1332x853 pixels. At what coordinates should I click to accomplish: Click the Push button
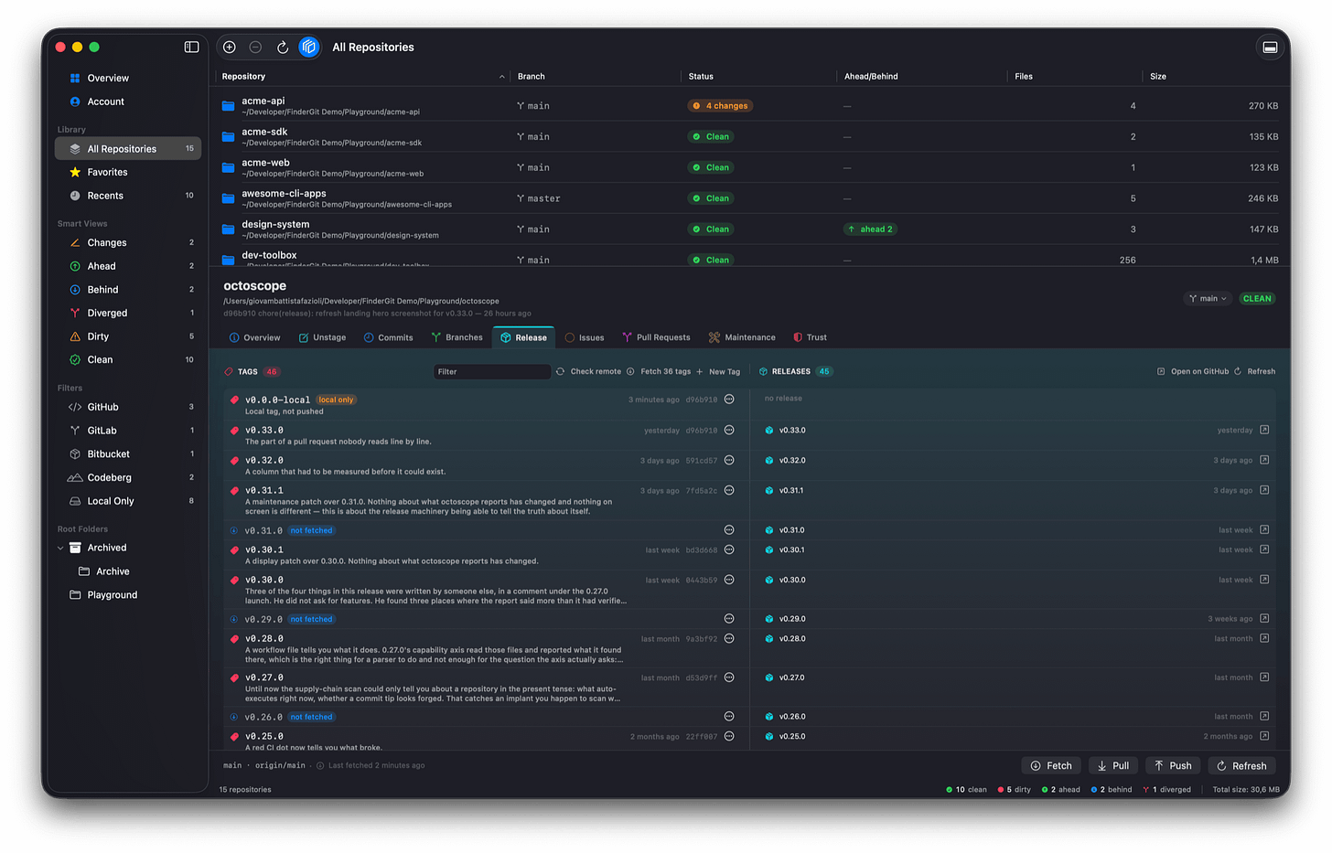[x=1173, y=766]
